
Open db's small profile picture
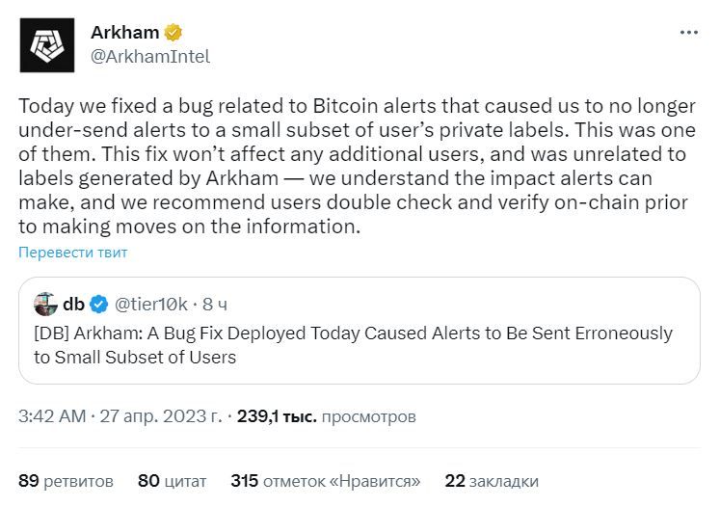coord(45,304)
